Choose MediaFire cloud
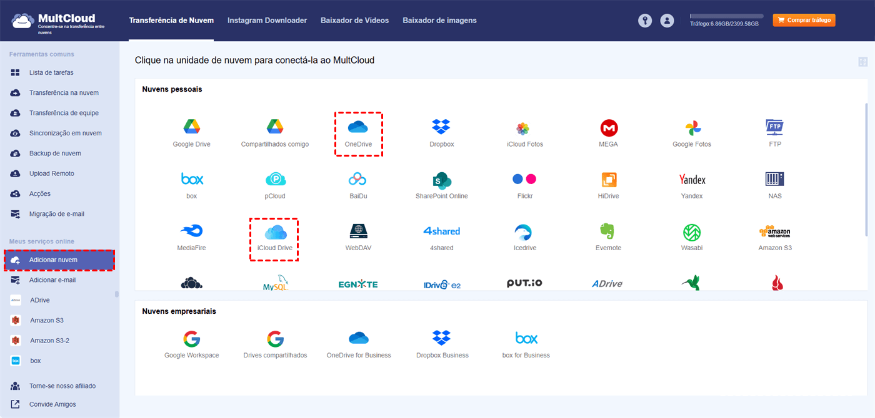This screenshot has height=418, width=875. coord(191,237)
